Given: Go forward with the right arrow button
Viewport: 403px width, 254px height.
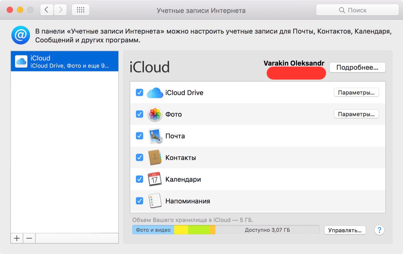Looking at the screenshot, I should [x=60, y=10].
